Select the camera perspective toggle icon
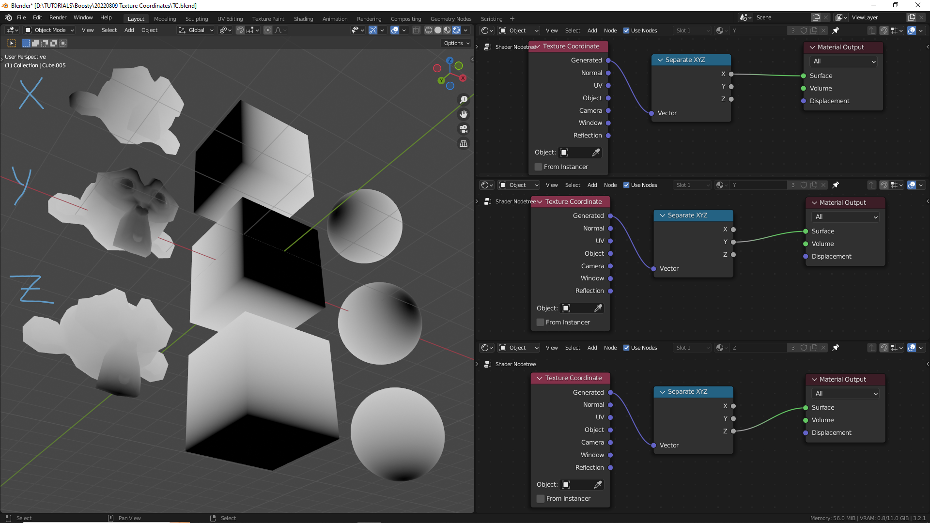Screen dimensions: 930x523 point(463,128)
